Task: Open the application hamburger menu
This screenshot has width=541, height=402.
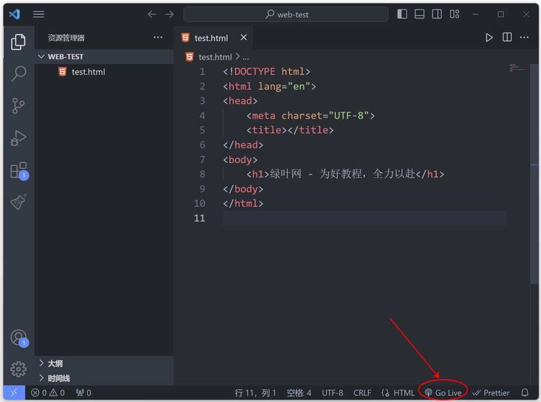Action: click(x=39, y=14)
